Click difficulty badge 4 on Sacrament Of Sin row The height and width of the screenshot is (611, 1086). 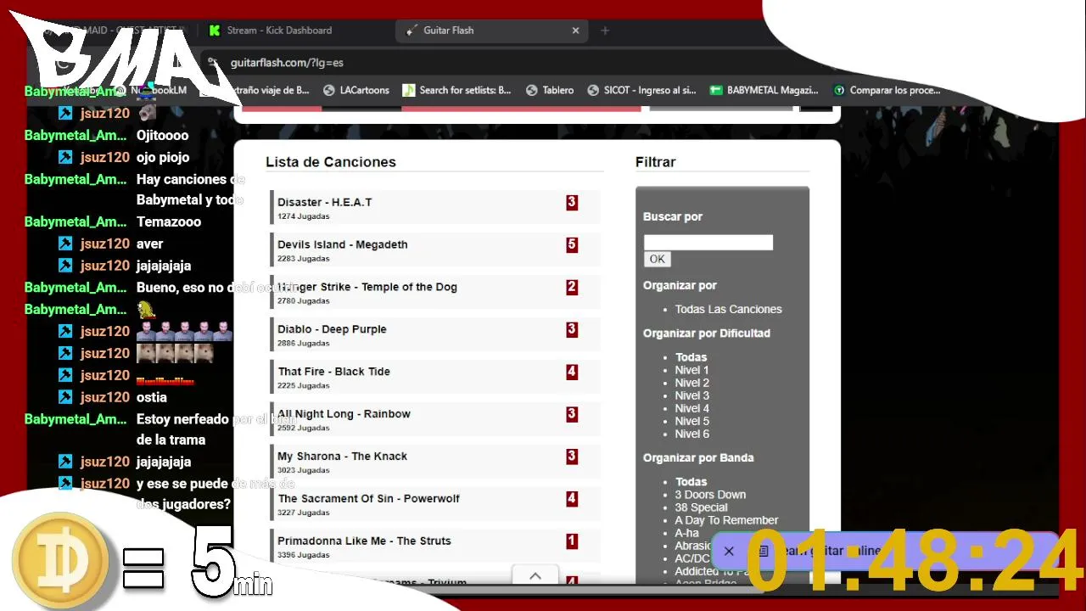[572, 499]
